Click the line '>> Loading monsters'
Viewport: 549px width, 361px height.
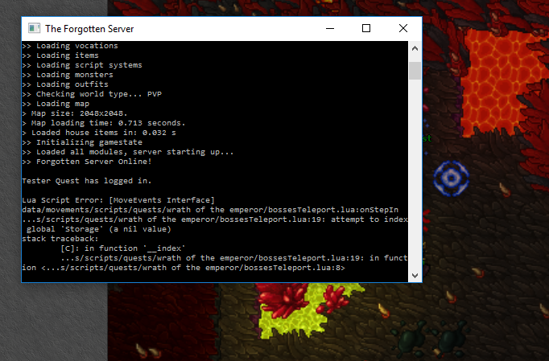coord(68,75)
